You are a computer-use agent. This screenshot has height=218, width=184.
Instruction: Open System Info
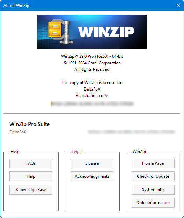(x=153, y=190)
